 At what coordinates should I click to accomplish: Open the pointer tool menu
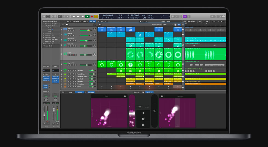(141, 22)
